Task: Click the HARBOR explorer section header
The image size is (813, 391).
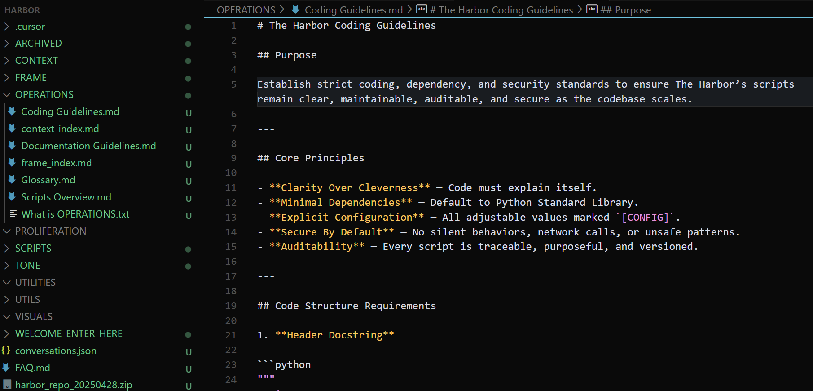Action: tap(22, 10)
